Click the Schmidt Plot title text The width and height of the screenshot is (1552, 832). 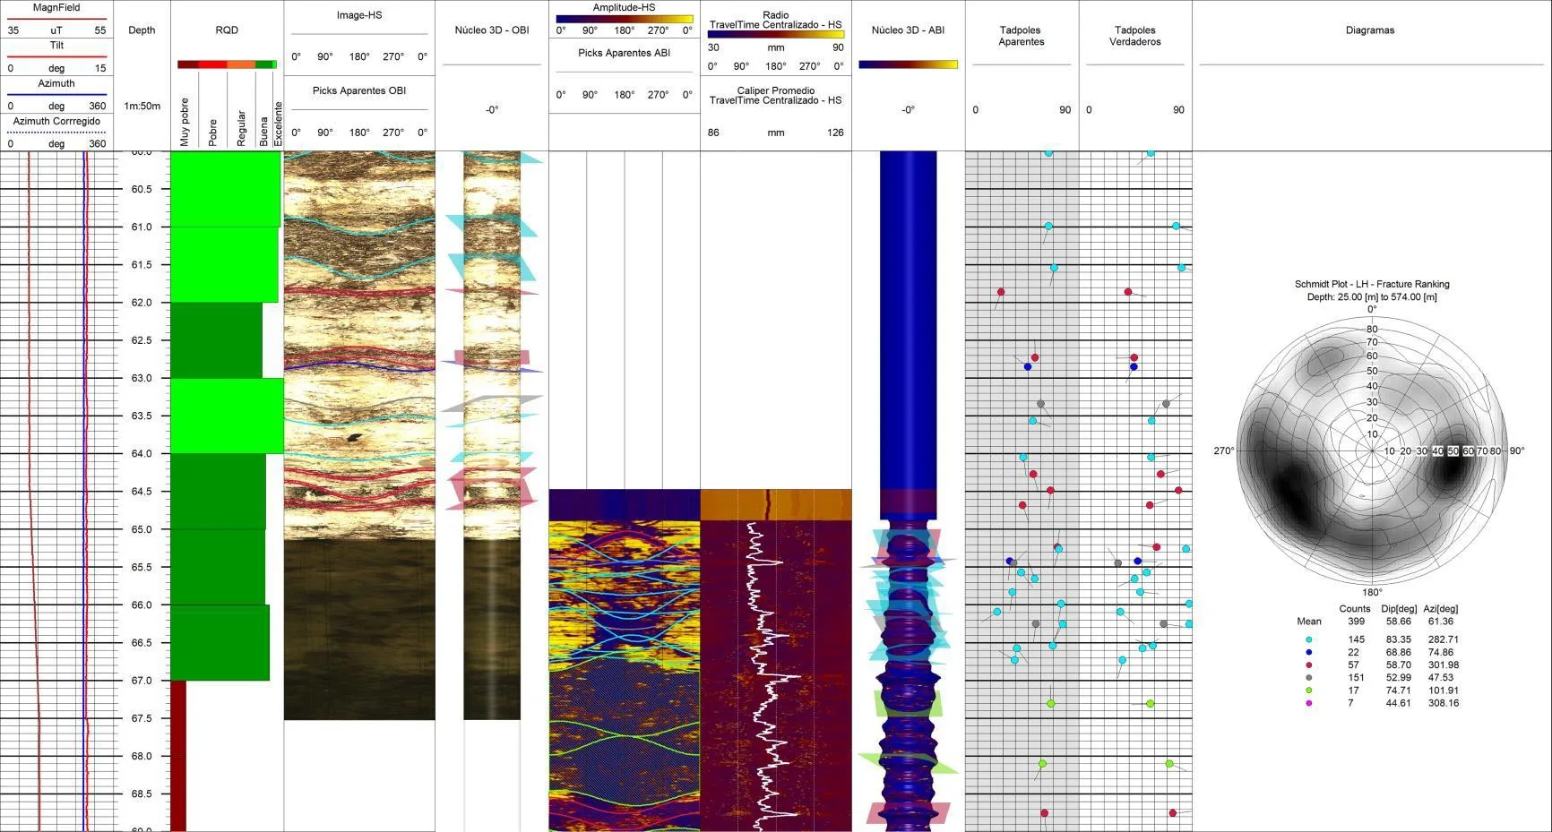tap(1372, 284)
